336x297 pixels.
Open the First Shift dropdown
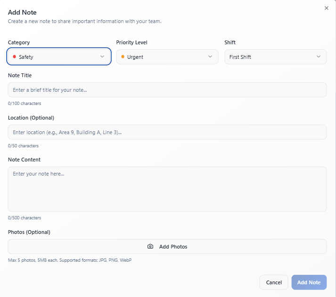pos(276,56)
